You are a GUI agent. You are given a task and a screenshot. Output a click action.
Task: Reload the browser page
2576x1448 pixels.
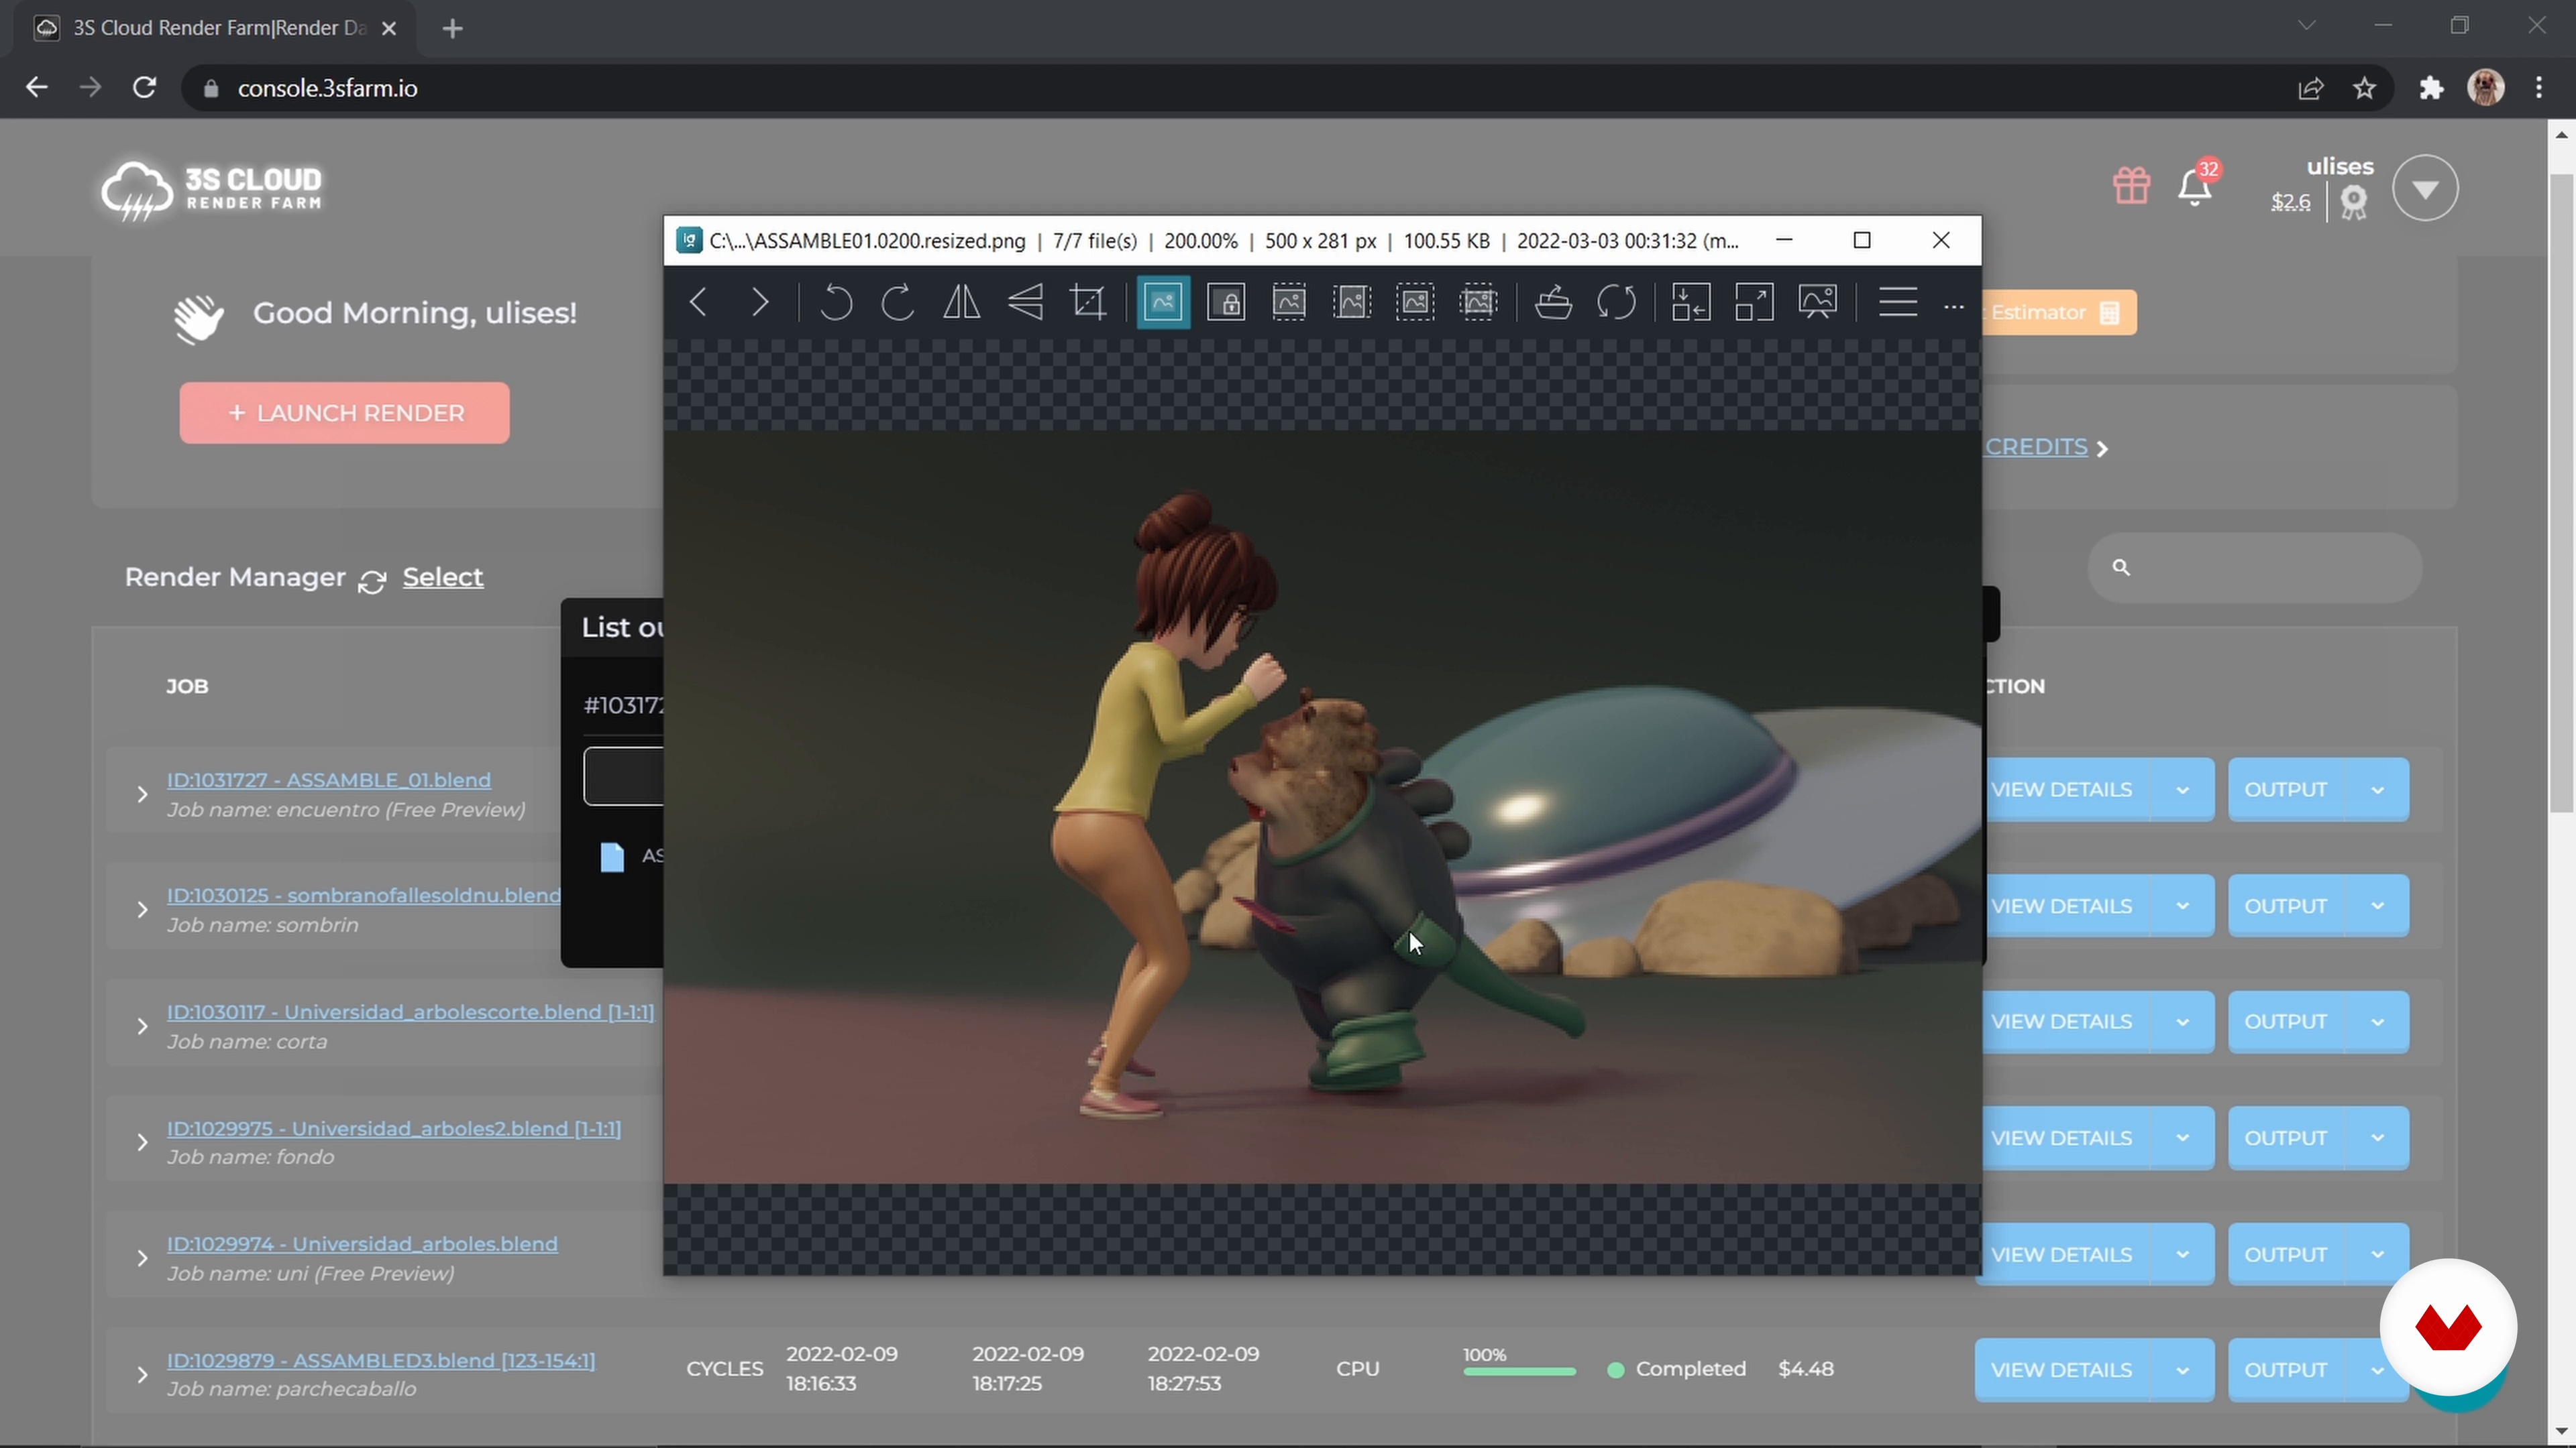click(x=144, y=88)
